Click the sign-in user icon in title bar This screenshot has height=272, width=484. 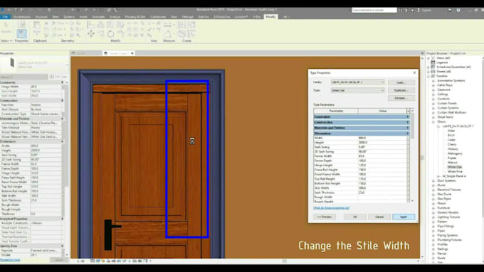pos(419,10)
